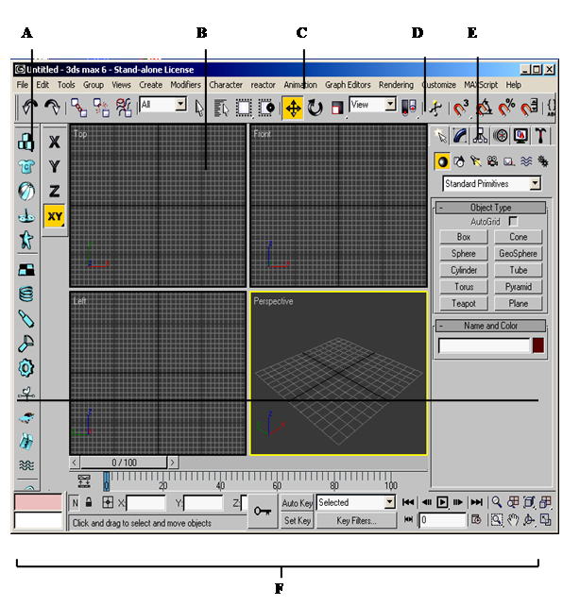The height and width of the screenshot is (606, 563).
Task: Open View reference coordinate dropdown
Action: click(x=373, y=105)
